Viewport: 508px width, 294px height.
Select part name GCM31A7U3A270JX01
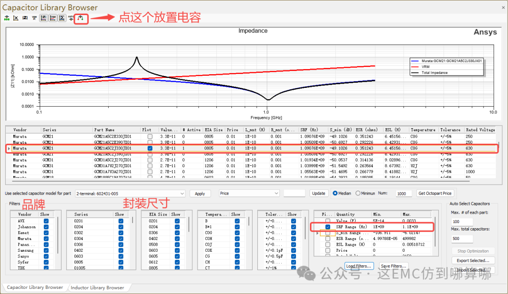[113, 172]
